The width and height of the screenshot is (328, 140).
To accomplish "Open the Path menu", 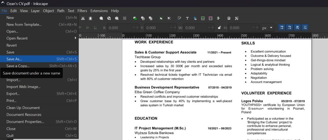I will coord(61,11).
